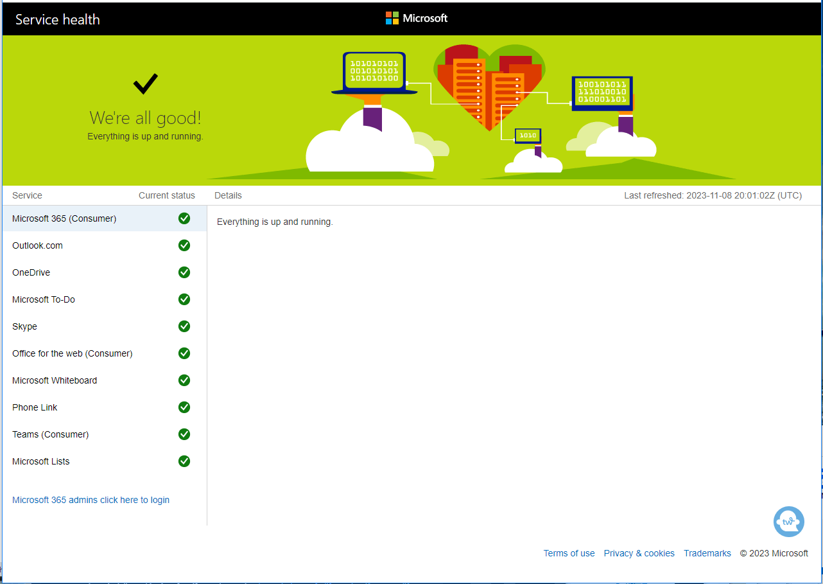The height and width of the screenshot is (584, 823).
Task: Open the Terms of use link
Action: tap(569, 553)
